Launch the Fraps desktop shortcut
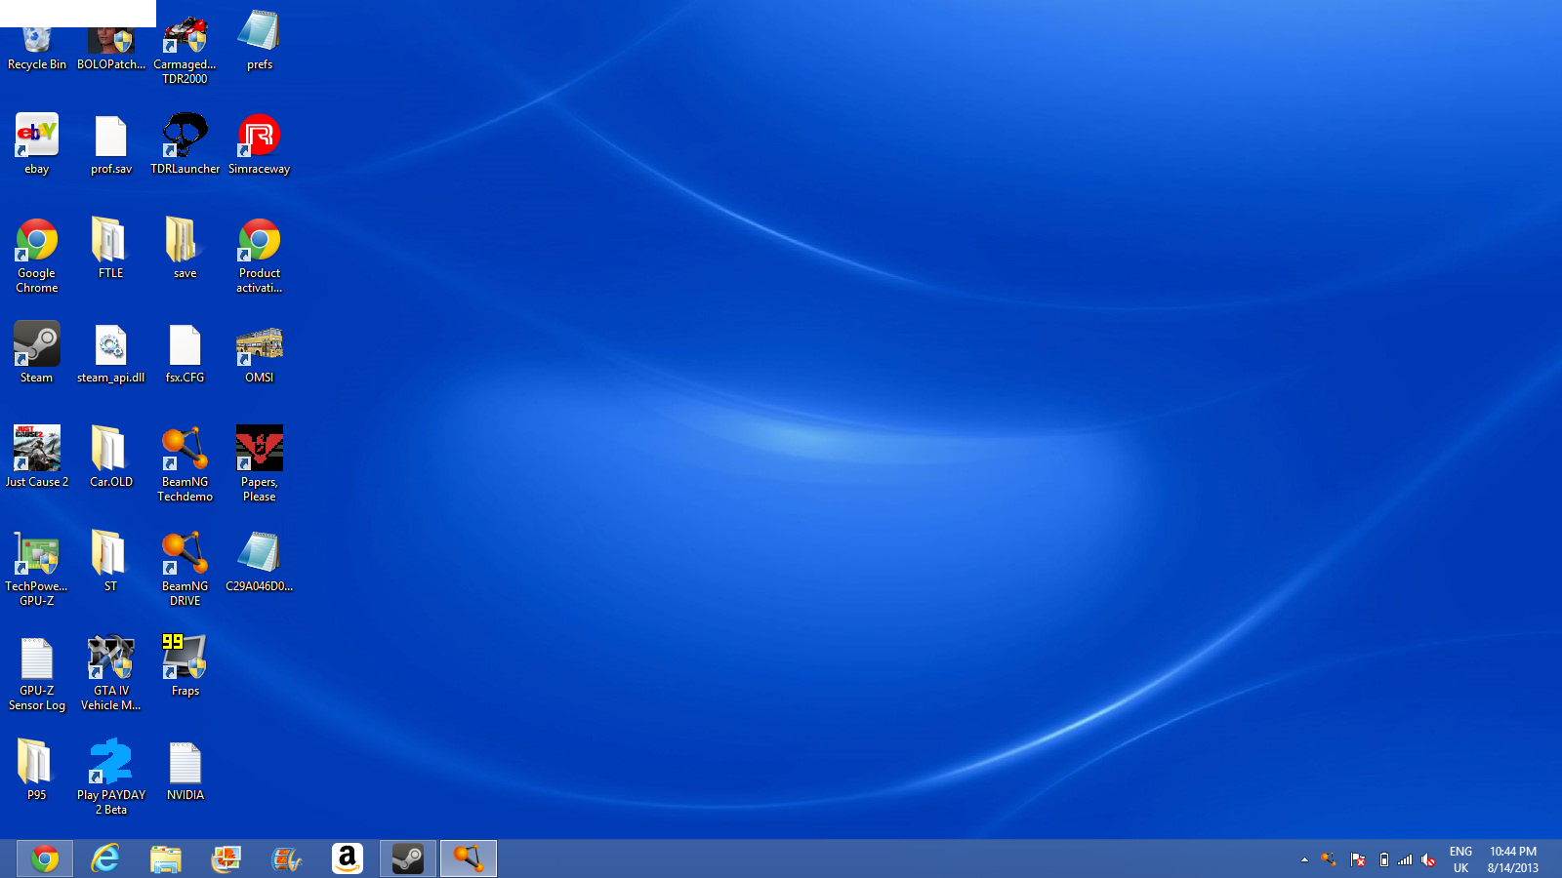Image resolution: width=1562 pixels, height=878 pixels. tap(185, 665)
